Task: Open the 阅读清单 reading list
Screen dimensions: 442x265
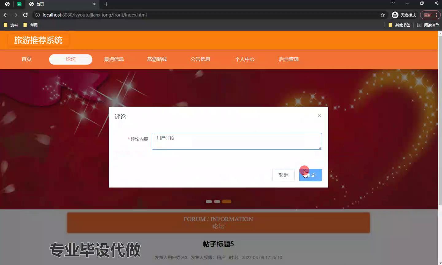Action: [x=428, y=25]
